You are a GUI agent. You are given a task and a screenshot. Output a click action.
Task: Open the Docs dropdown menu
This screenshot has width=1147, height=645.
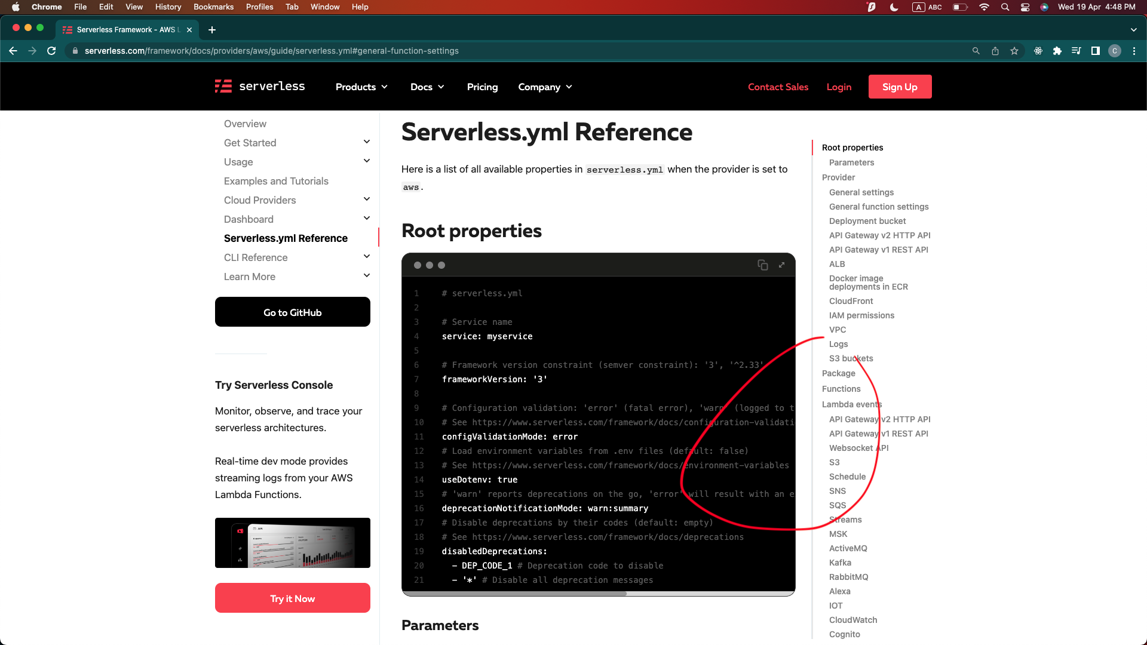(x=427, y=87)
